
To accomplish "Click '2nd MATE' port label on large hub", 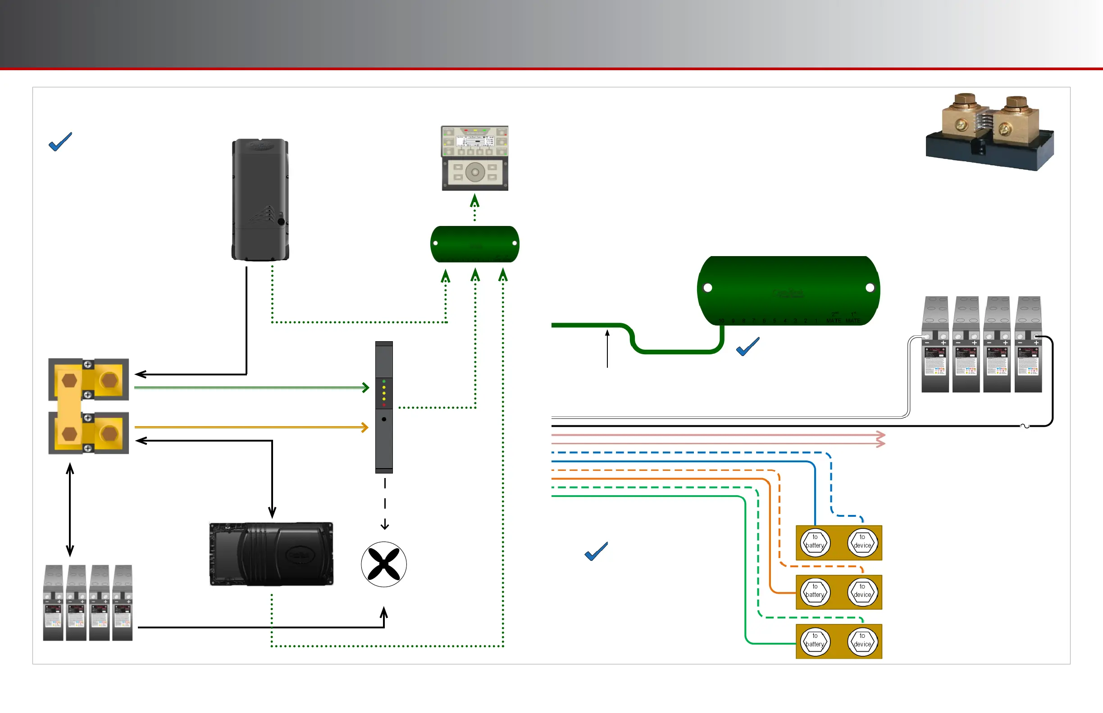I will pyautogui.click(x=834, y=317).
